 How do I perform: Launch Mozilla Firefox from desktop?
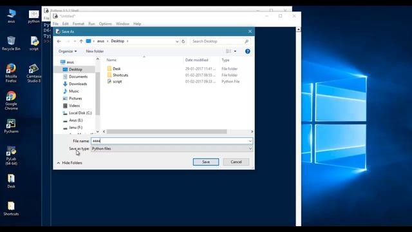coord(11,73)
